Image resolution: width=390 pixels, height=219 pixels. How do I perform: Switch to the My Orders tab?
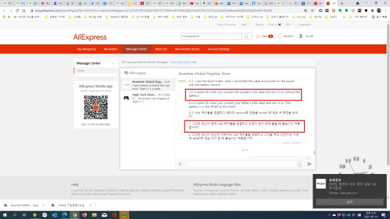tap(111, 49)
